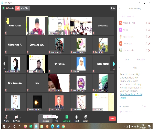Click the red Leave button

tap(112, 119)
